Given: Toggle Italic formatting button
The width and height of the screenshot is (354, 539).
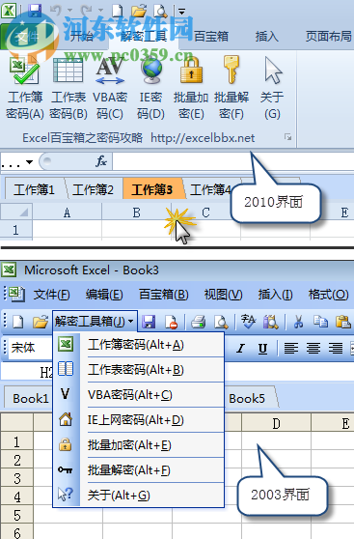Looking at the screenshot, I should [241, 349].
